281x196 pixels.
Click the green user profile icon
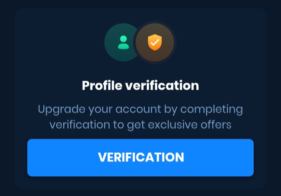coord(123,42)
